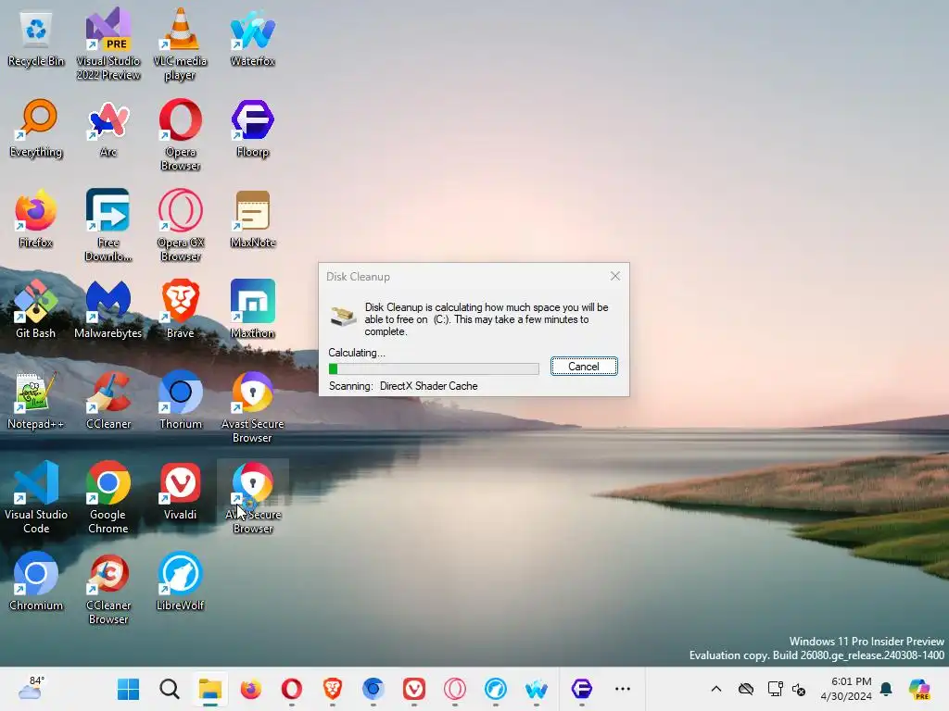Select the Firefox desktop shortcut
The width and height of the screenshot is (949, 711).
click(36, 220)
